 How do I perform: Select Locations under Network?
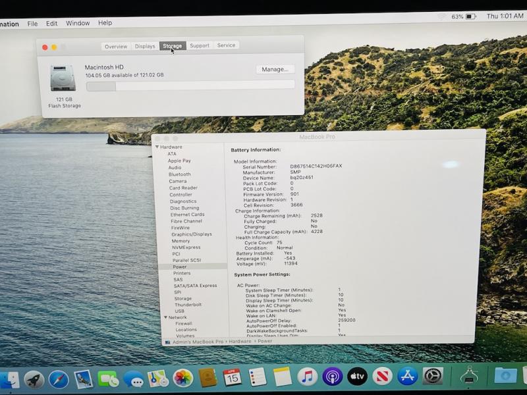click(186, 330)
